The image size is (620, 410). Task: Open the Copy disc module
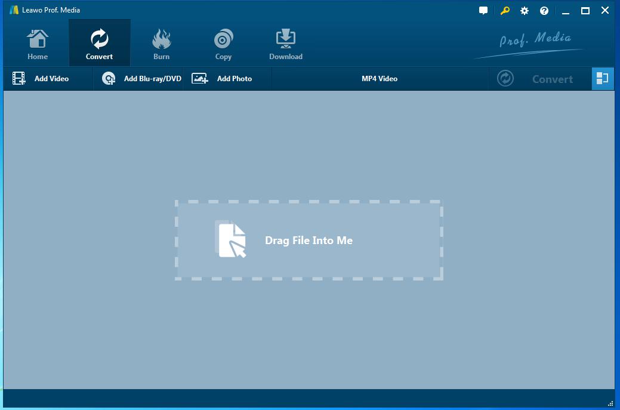coord(223,45)
